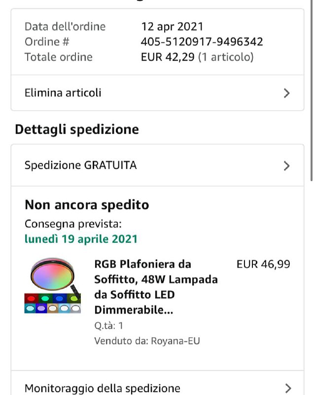This screenshot has height=395, width=315.
Task: Tap the order date 12 apr 2021
Action: [172, 27]
